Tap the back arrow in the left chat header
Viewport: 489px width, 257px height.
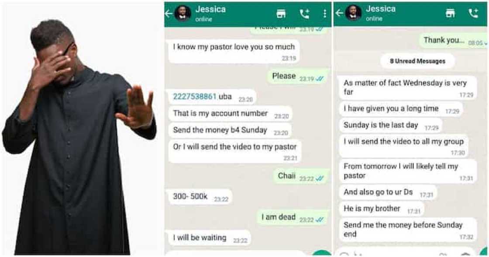[169, 14]
